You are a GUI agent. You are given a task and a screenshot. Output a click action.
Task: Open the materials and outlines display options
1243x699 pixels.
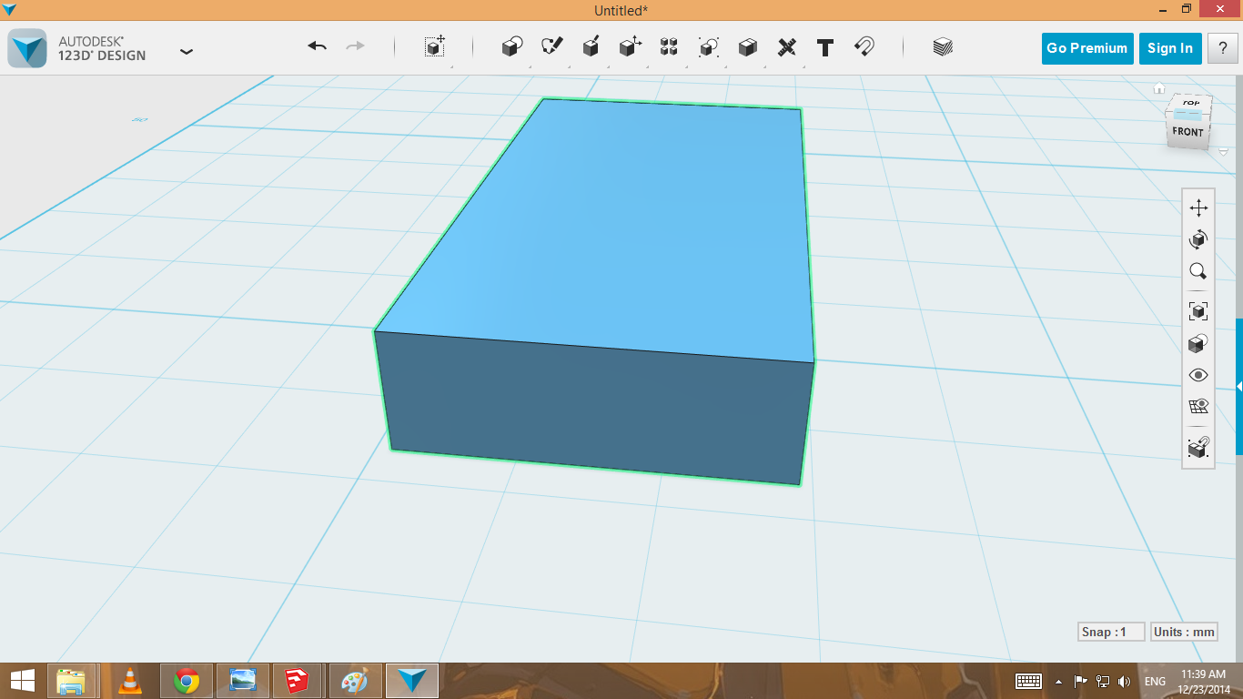(x=1198, y=343)
